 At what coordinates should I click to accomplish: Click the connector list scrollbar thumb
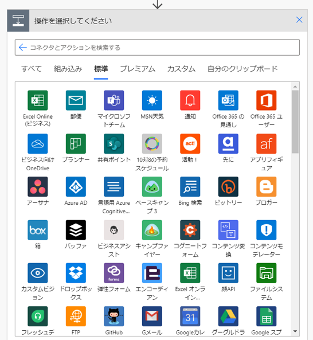pos(295,122)
